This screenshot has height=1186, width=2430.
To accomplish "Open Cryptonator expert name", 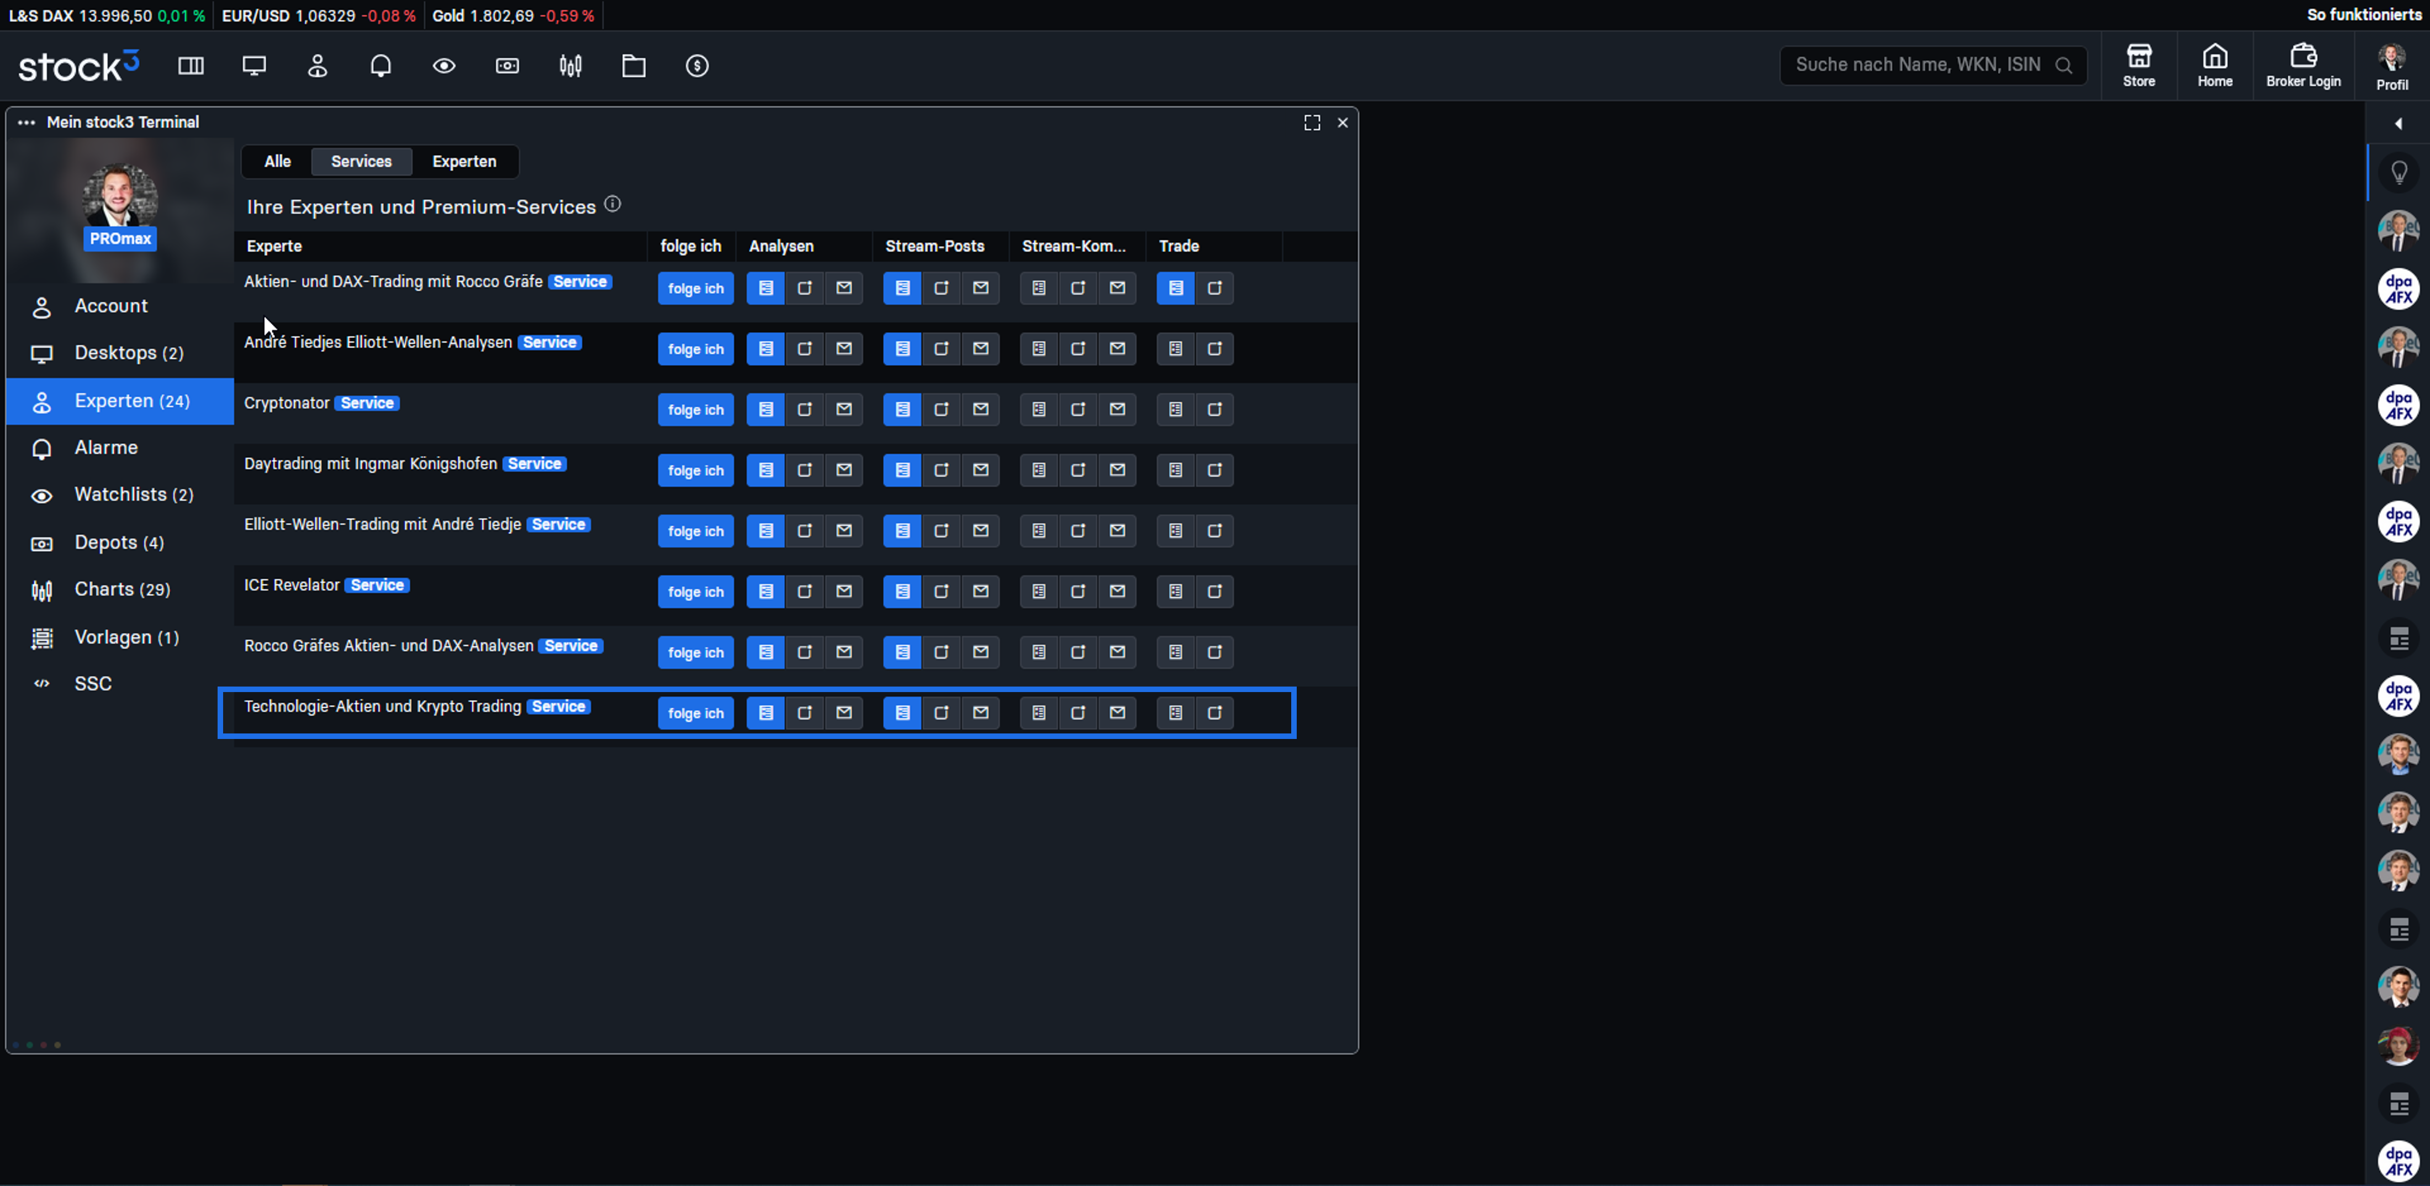I will (x=287, y=403).
